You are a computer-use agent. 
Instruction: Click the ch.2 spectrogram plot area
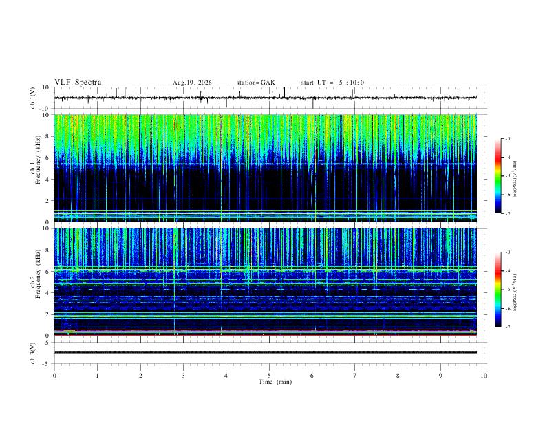click(x=266, y=282)
